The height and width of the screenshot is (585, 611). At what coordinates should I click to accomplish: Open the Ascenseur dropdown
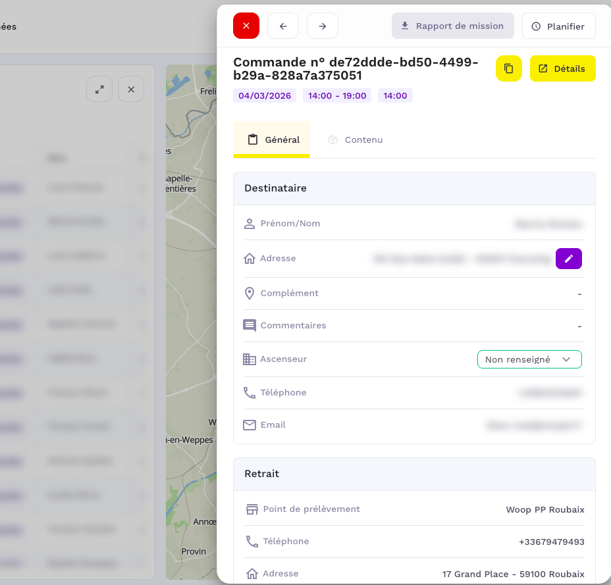tap(529, 359)
